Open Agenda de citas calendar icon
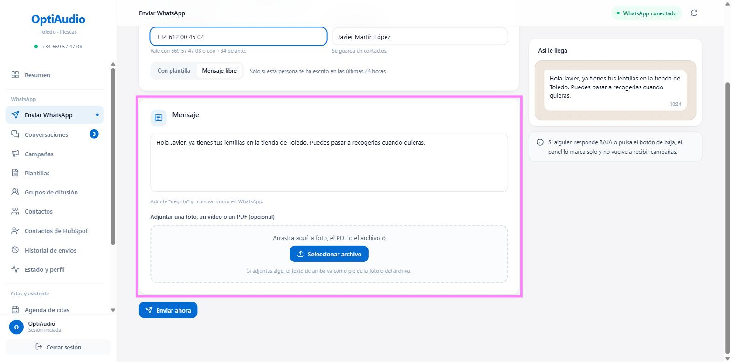 point(15,310)
